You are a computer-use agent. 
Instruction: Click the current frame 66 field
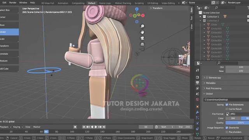click(x=146, y=127)
